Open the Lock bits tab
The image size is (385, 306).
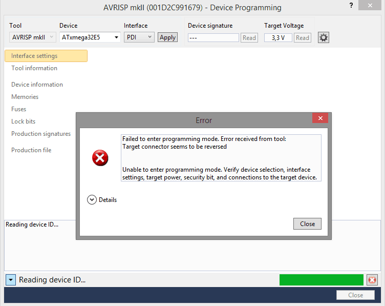(24, 121)
